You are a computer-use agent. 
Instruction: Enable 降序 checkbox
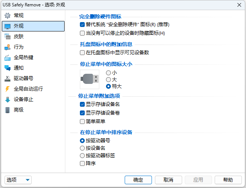point(82,163)
